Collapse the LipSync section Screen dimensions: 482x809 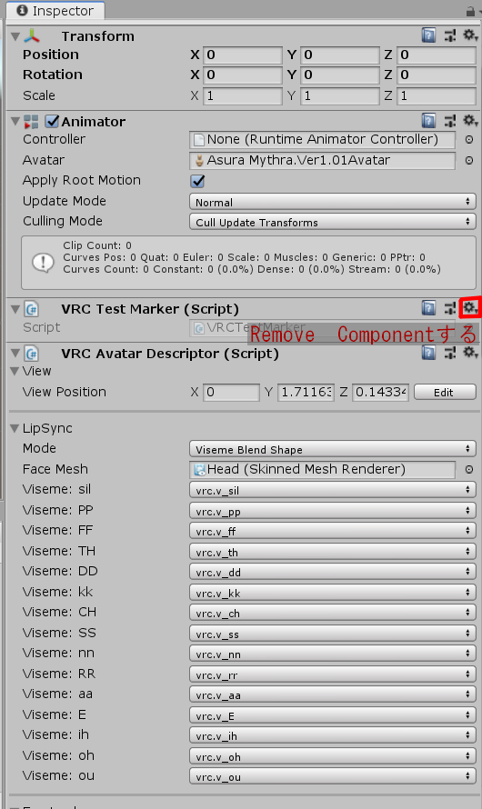(15, 428)
